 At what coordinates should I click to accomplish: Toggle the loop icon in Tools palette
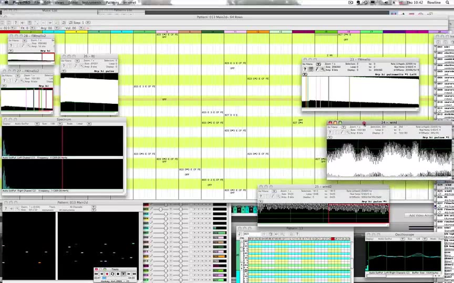click(x=112, y=274)
